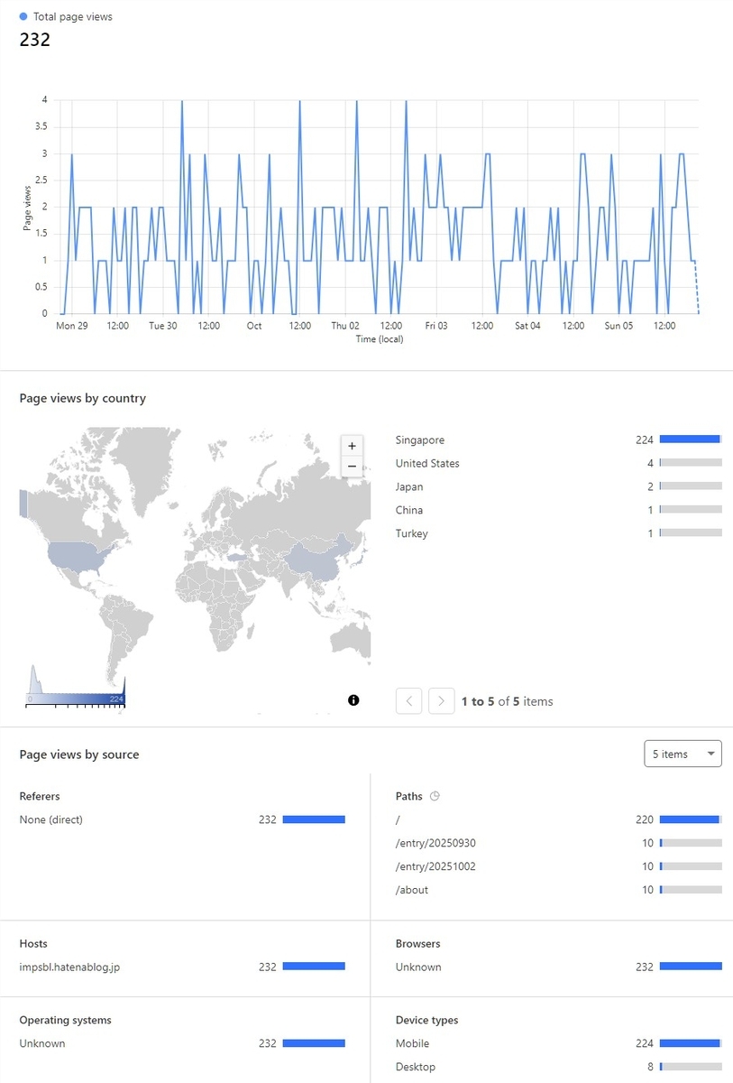Zoom in on the country map
This screenshot has width=733, height=1083.
352,446
